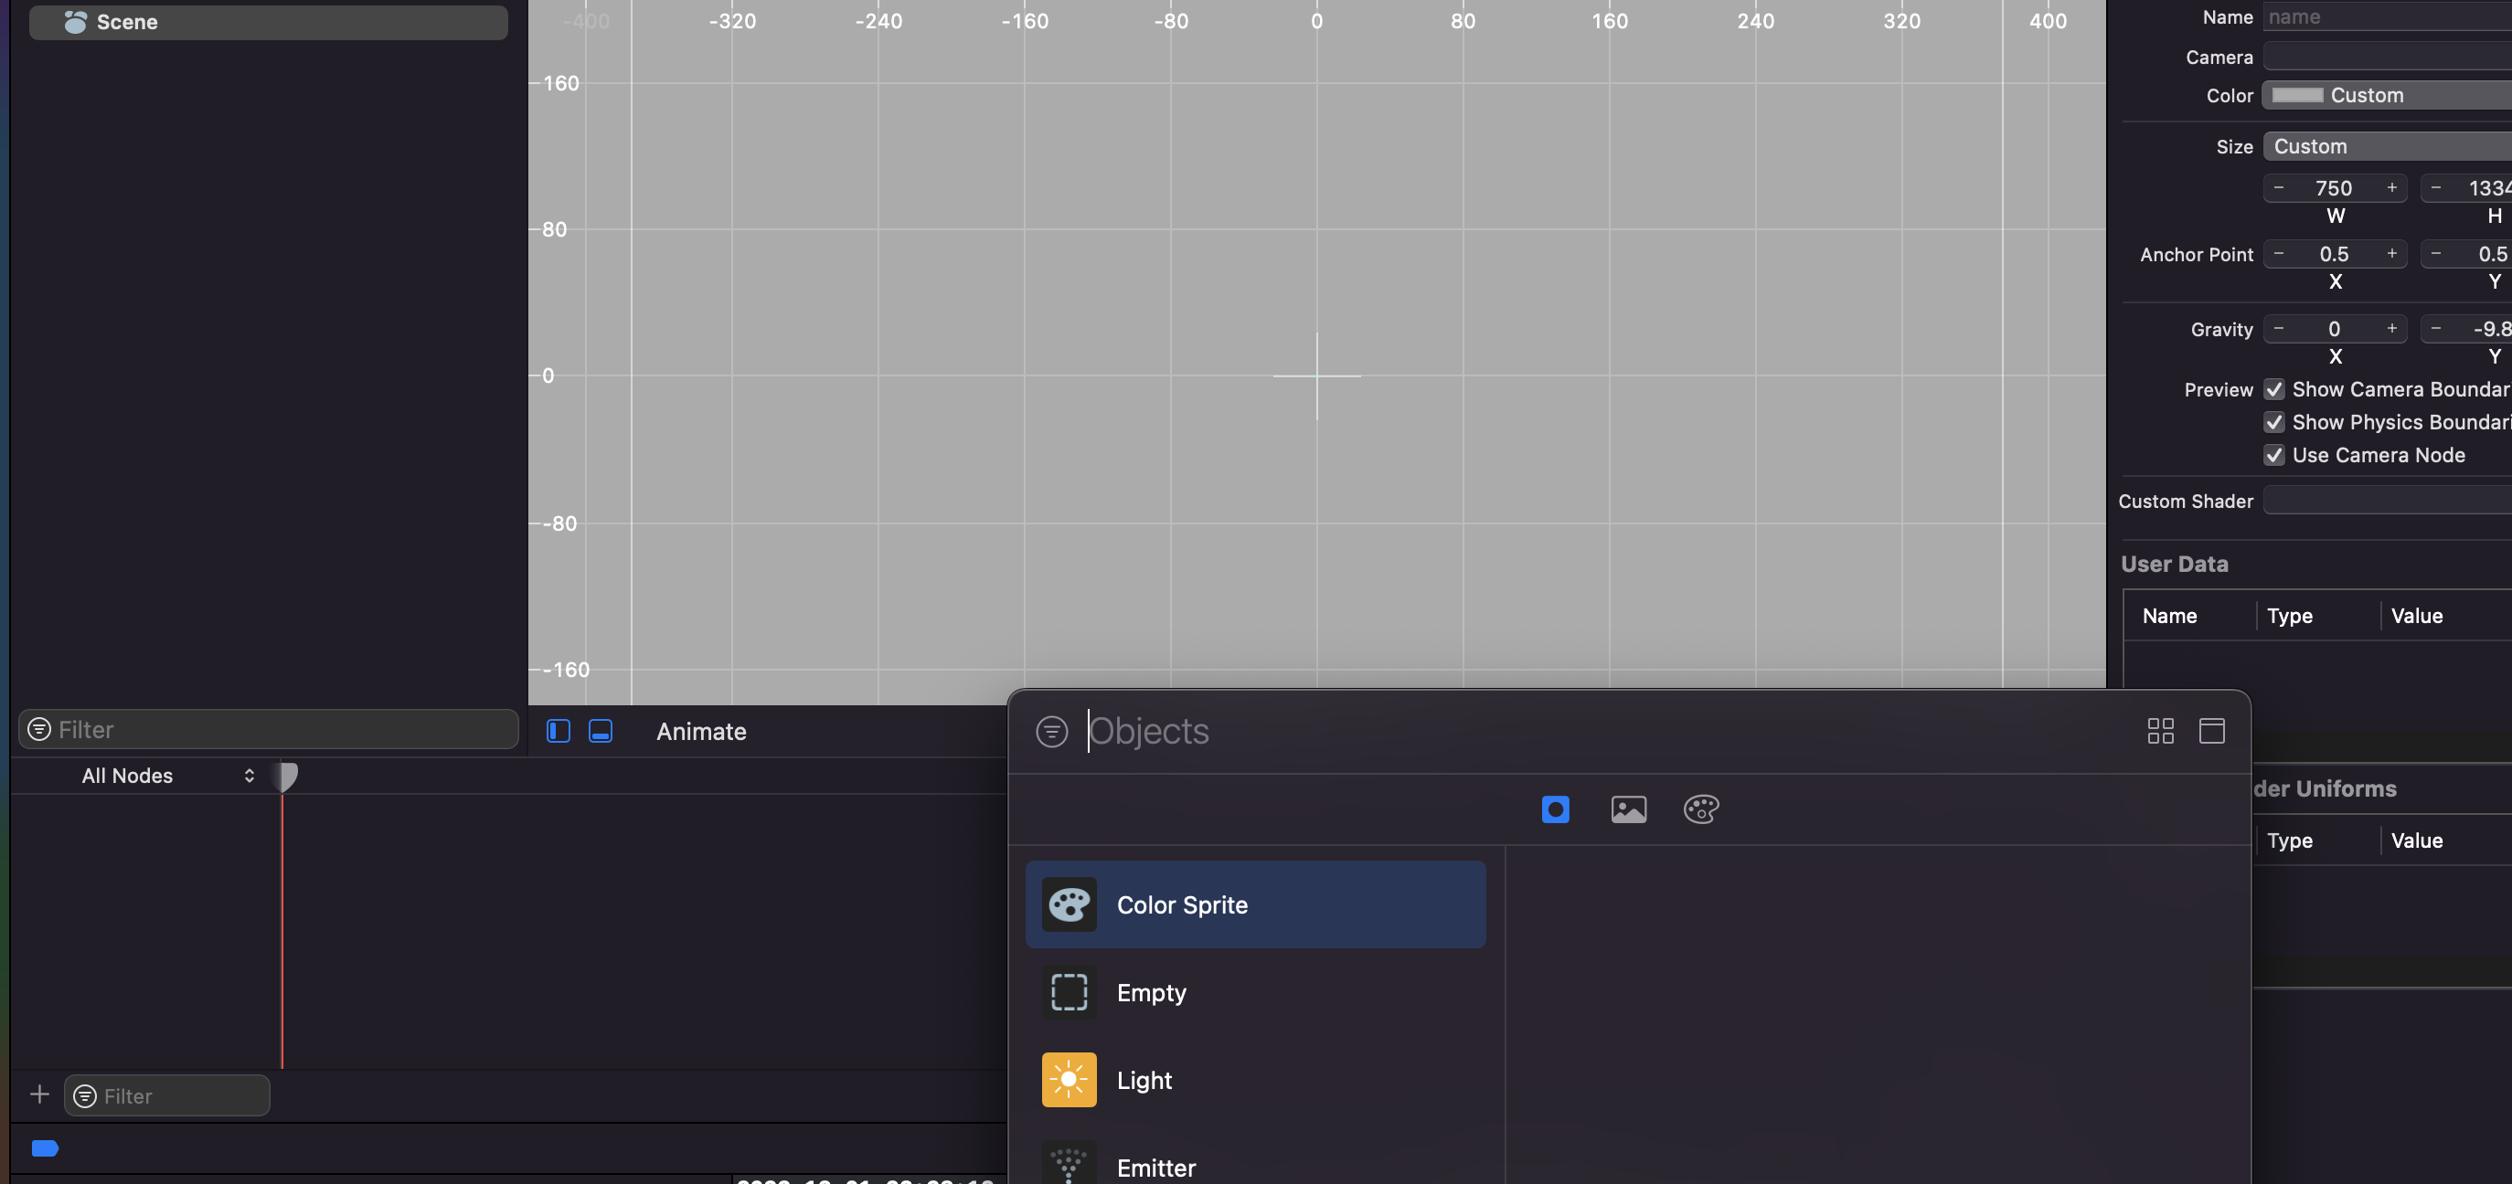Toggle the left scene graph sidebar

point(558,731)
